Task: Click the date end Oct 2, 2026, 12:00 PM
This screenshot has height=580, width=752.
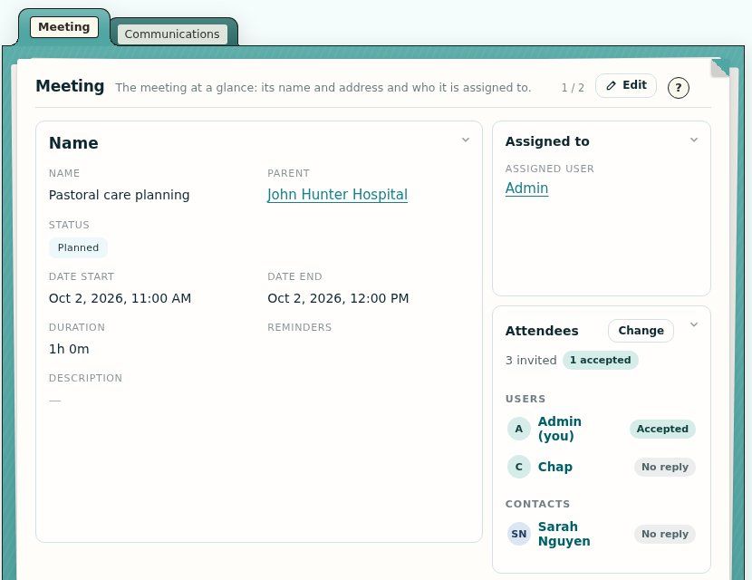Action: click(x=338, y=298)
